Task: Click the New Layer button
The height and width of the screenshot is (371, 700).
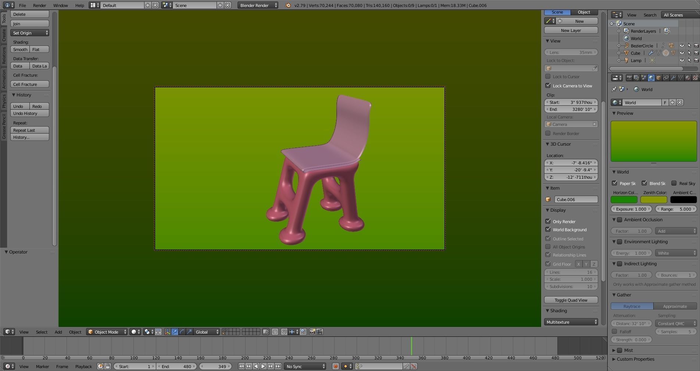Action: pyautogui.click(x=571, y=30)
